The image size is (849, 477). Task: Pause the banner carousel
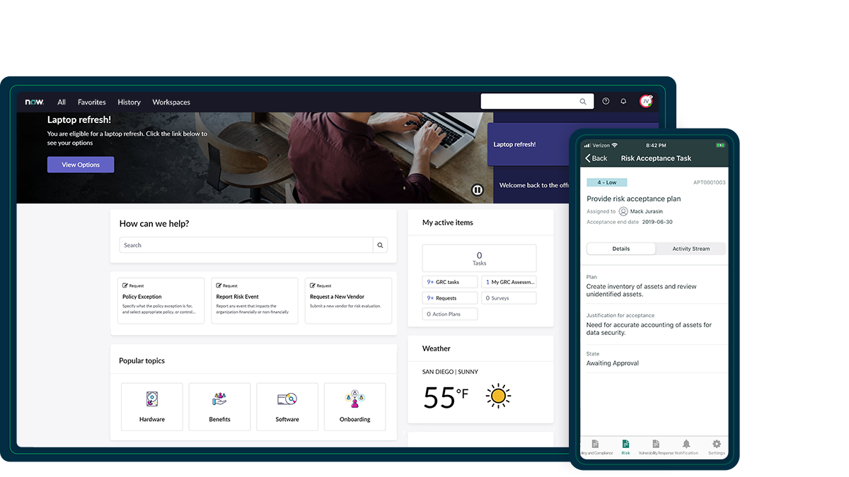[x=478, y=189]
